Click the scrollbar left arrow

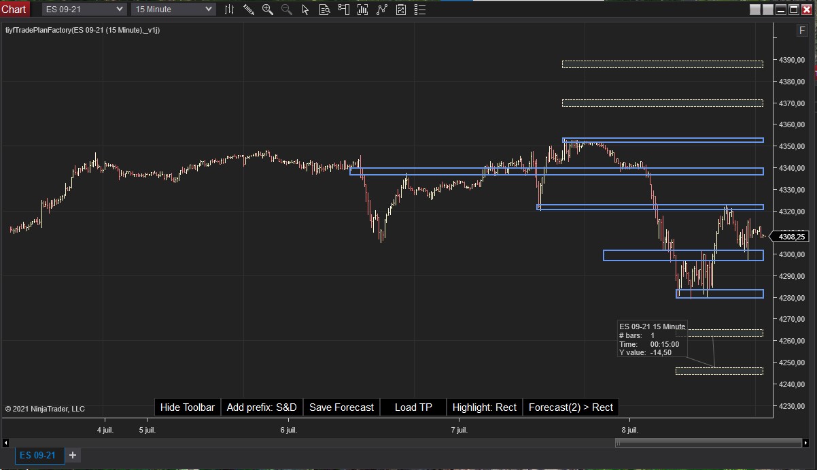pyautogui.click(x=7, y=443)
